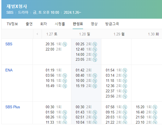Open the SBS Plus channel link

pyautogui.click(x=13, y=107)
